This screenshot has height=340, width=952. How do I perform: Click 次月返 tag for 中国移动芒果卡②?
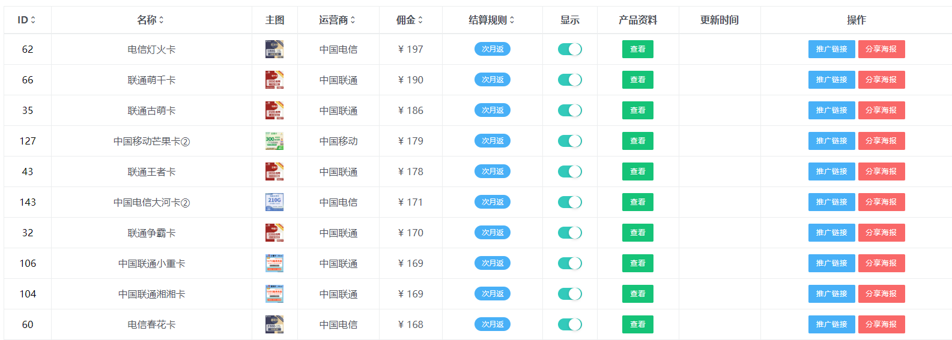click(x=493, y=141)
